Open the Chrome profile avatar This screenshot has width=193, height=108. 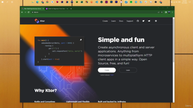click(x=169, y=12)
